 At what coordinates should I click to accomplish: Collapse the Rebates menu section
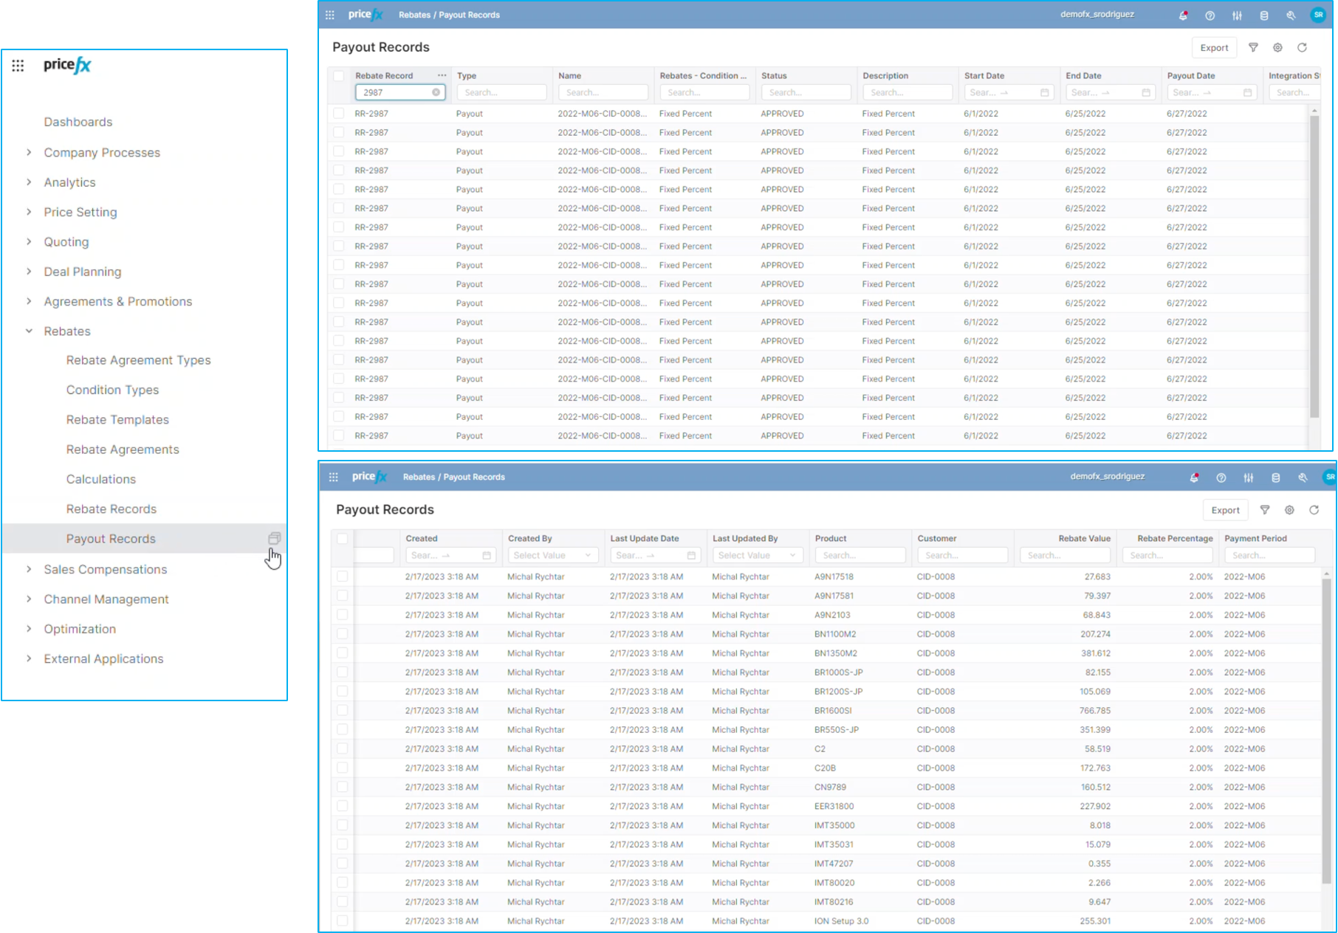tap(29, 331)
